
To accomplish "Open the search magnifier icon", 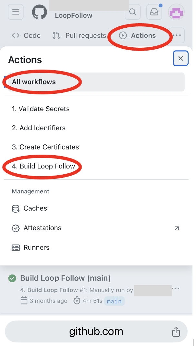I will [132, 12].
